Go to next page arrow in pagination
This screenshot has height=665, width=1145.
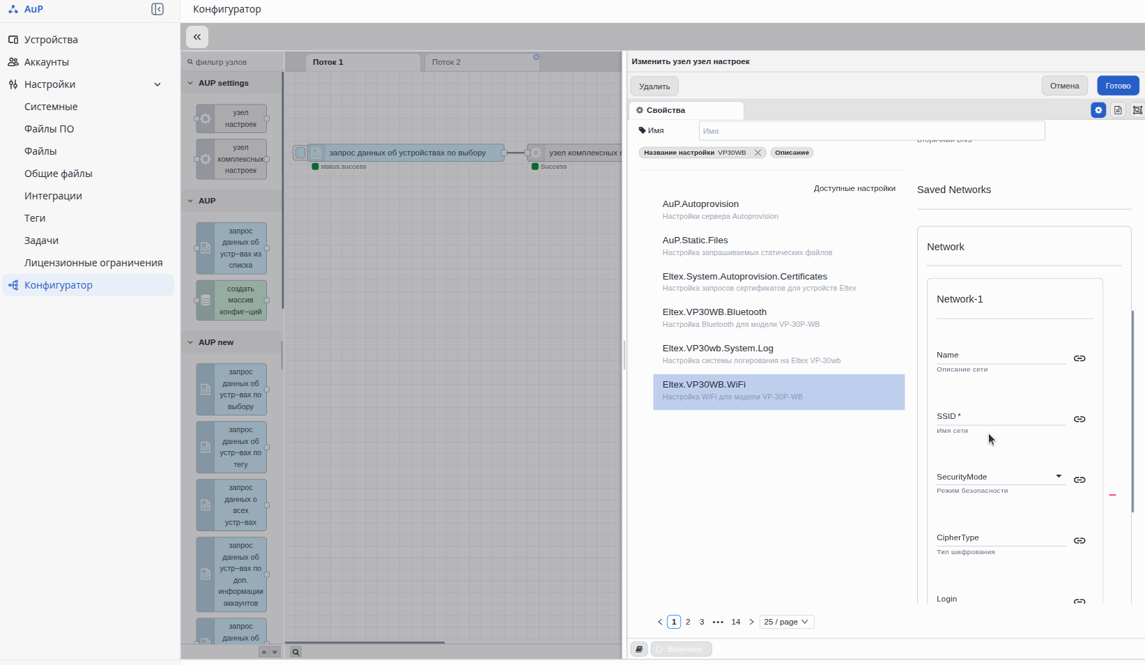coord(751,622)
